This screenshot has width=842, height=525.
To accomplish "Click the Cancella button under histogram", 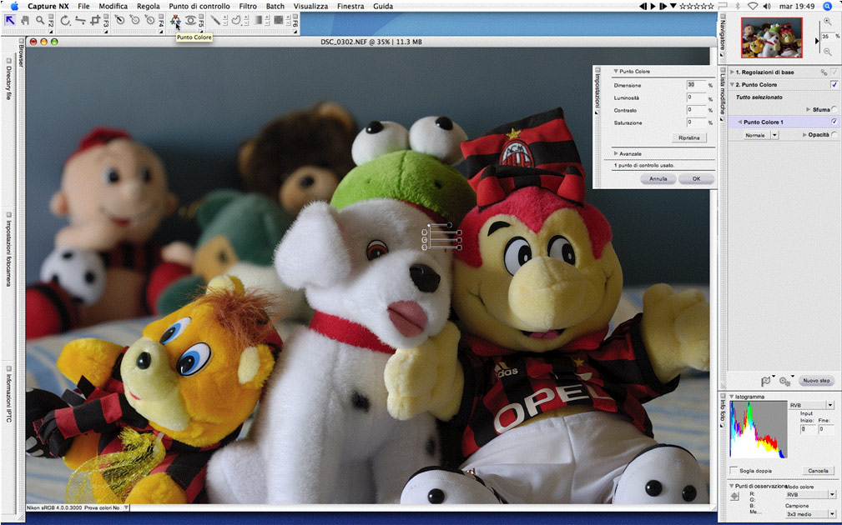I will (819, 471).
